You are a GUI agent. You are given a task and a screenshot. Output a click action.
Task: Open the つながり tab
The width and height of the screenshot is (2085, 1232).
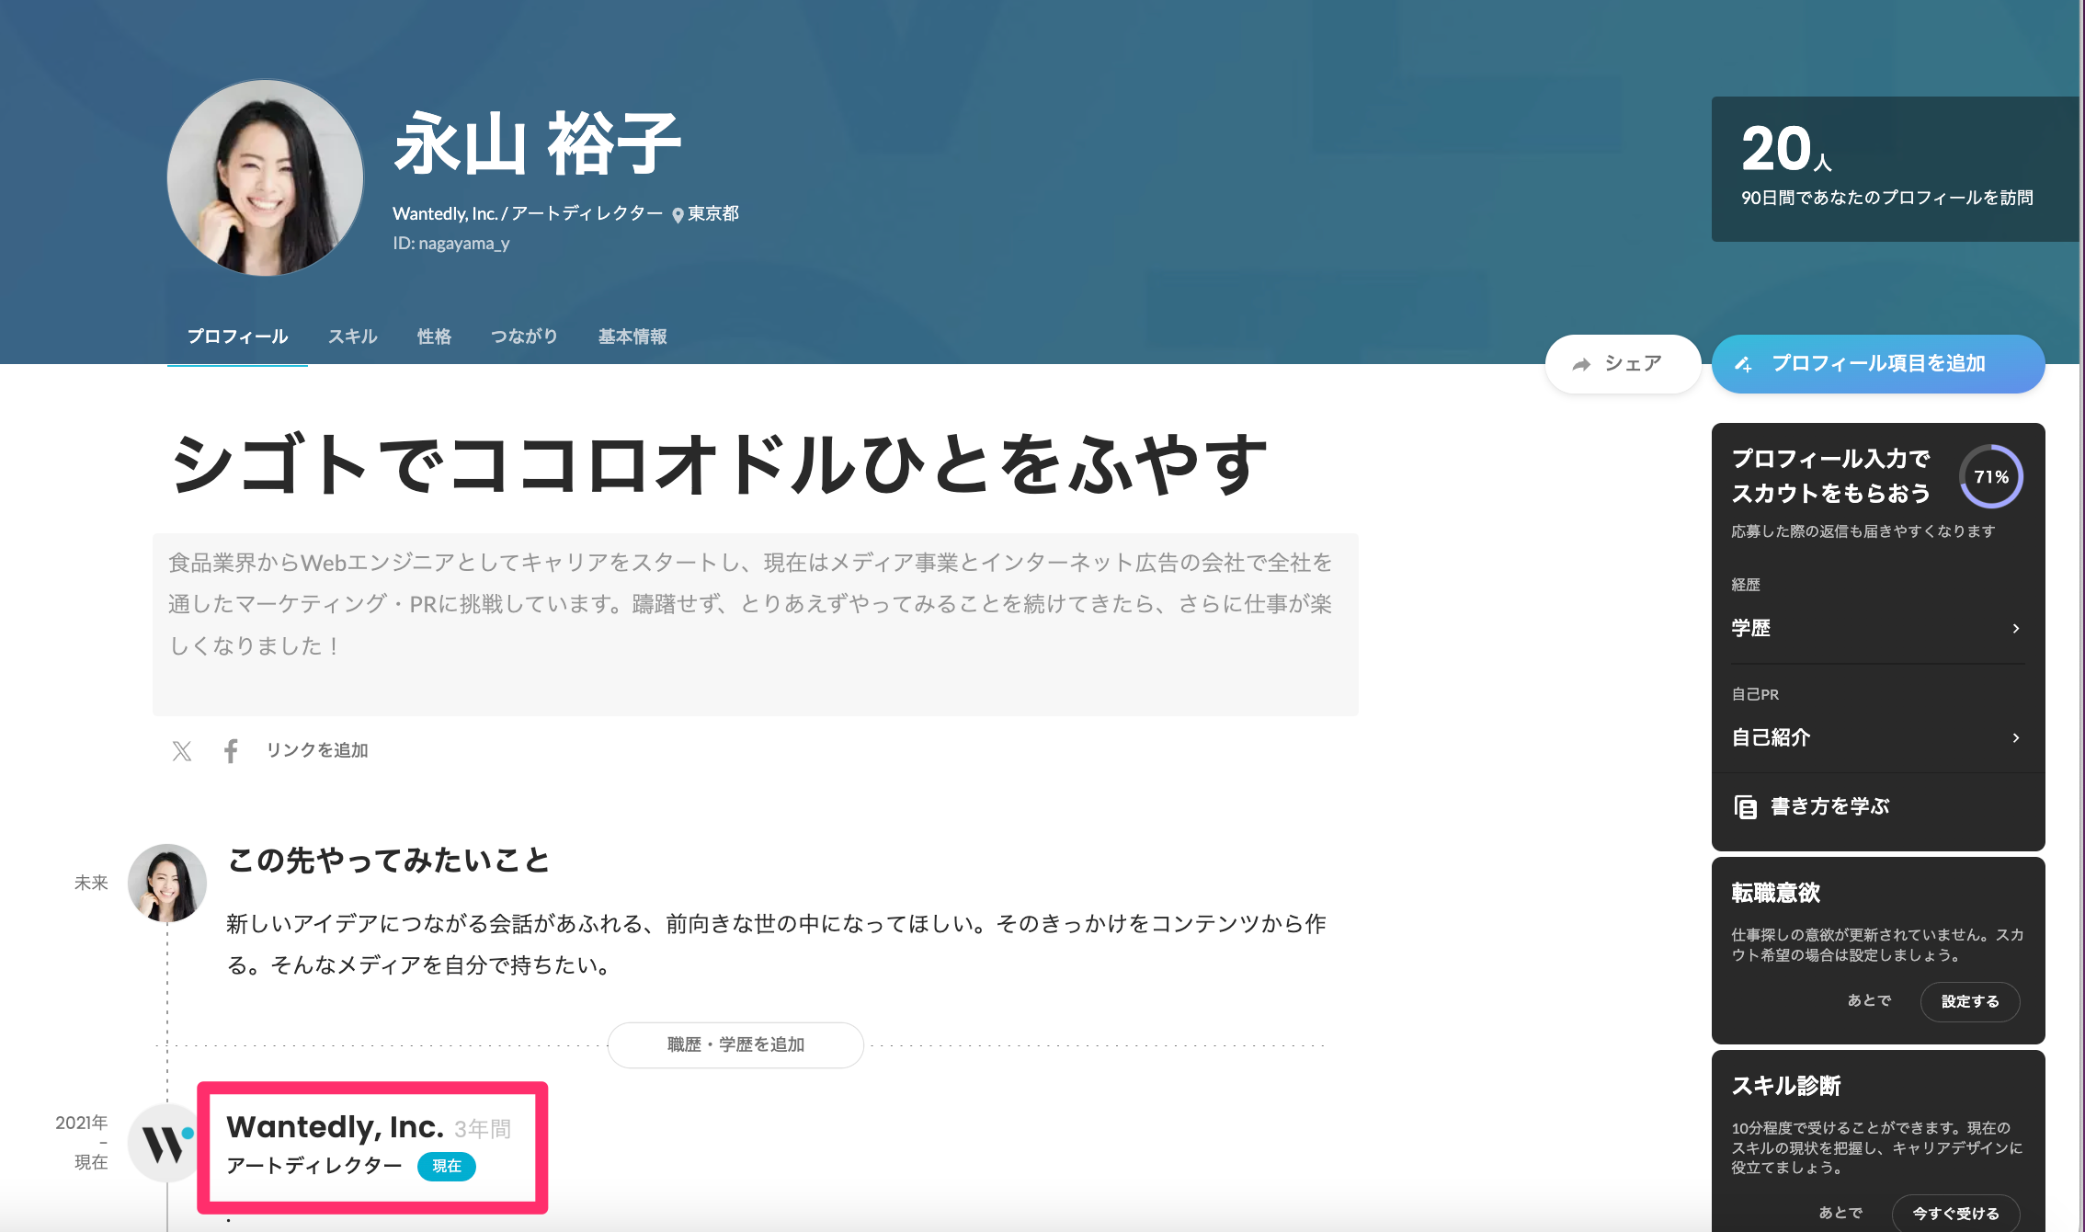click(x=524, y=337)
